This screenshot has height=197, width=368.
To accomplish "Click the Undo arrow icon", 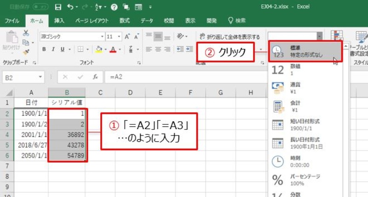I will pyautogui.click(x=70, y=7).
